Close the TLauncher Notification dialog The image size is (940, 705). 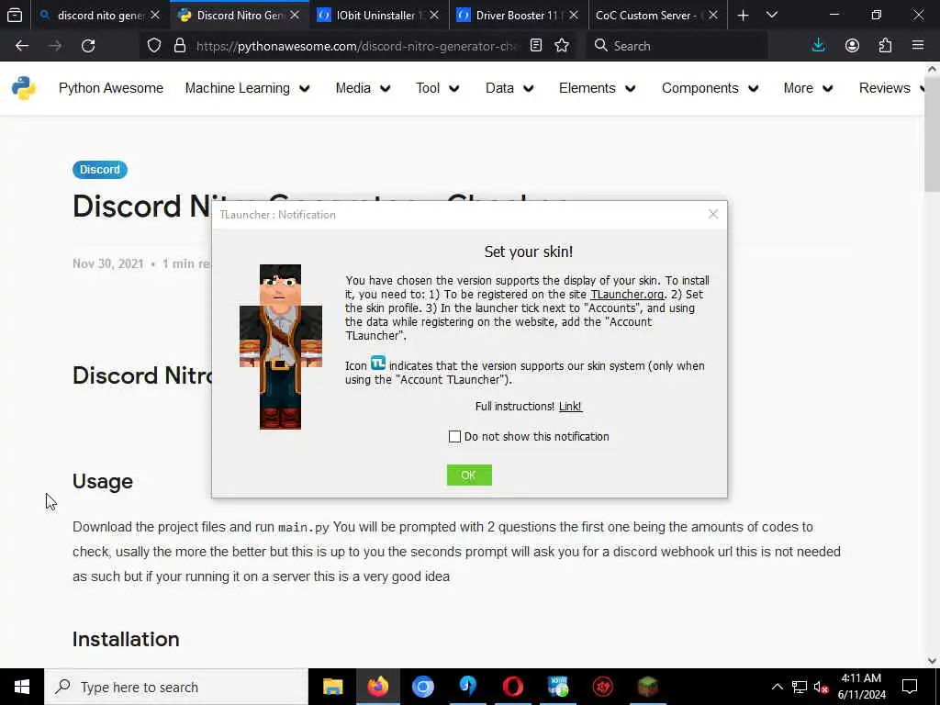pyautogui.click(x=712, y=214)
